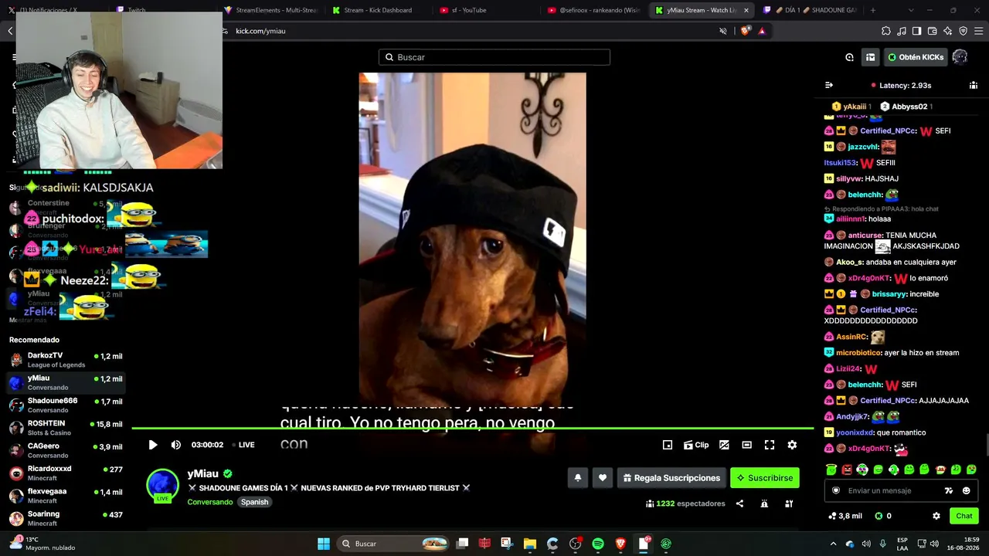Click the muted-site icon in address bar
The width and height of the screenshot is (989, 556).
point(723,31)
